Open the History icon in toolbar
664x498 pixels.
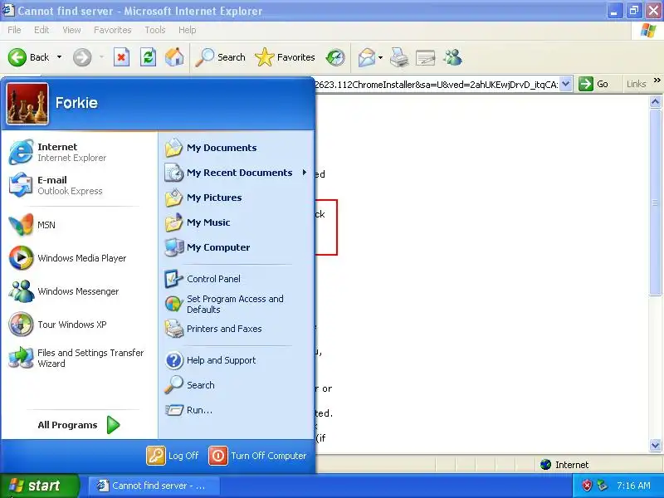335,57
